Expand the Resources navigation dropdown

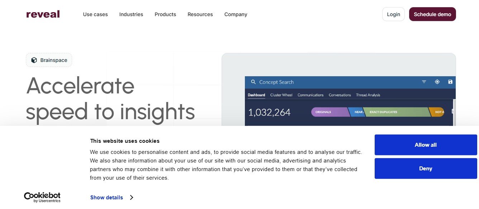pyautogui.click(x=200, y=14)
